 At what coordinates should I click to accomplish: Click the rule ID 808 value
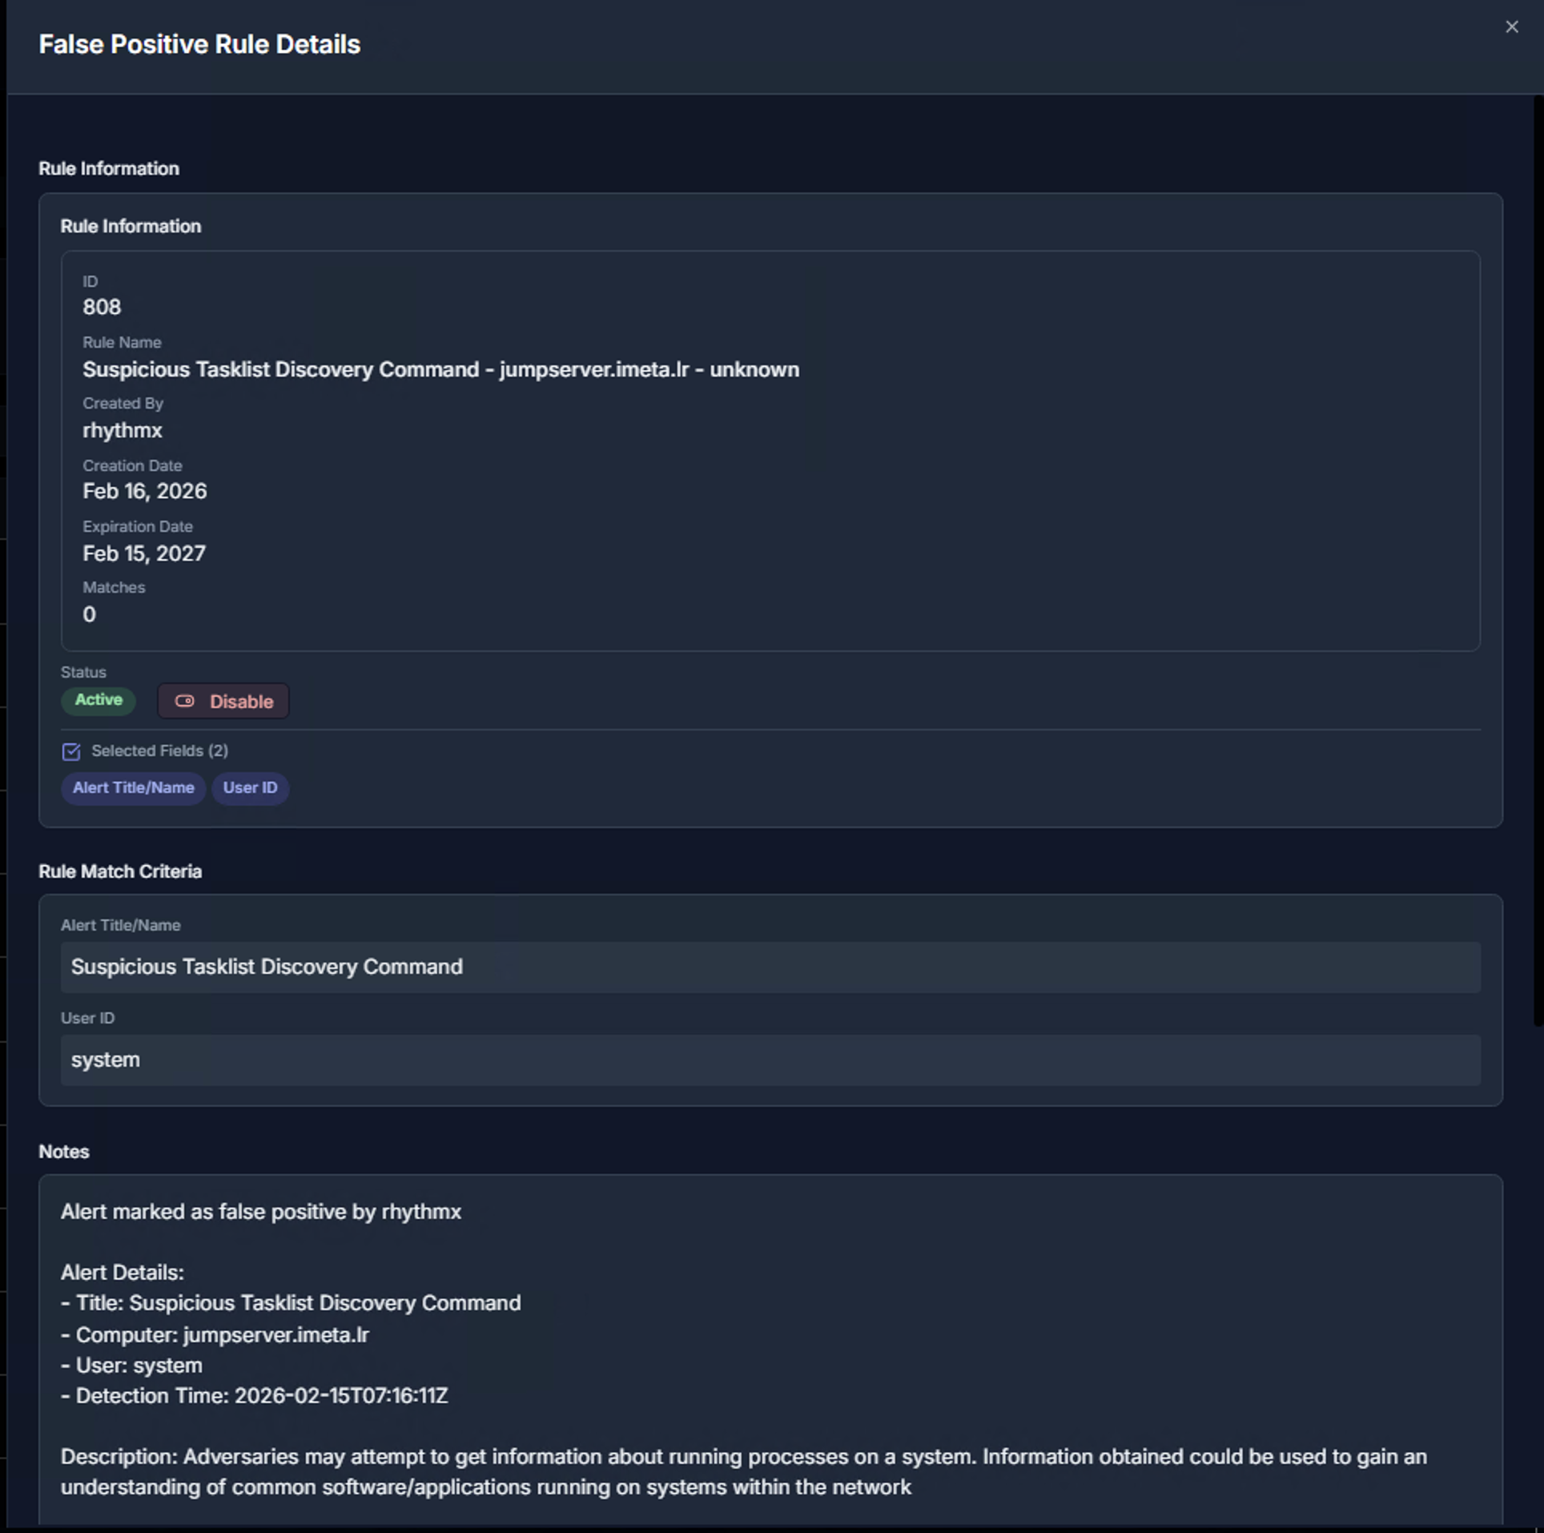pos(103,307)
